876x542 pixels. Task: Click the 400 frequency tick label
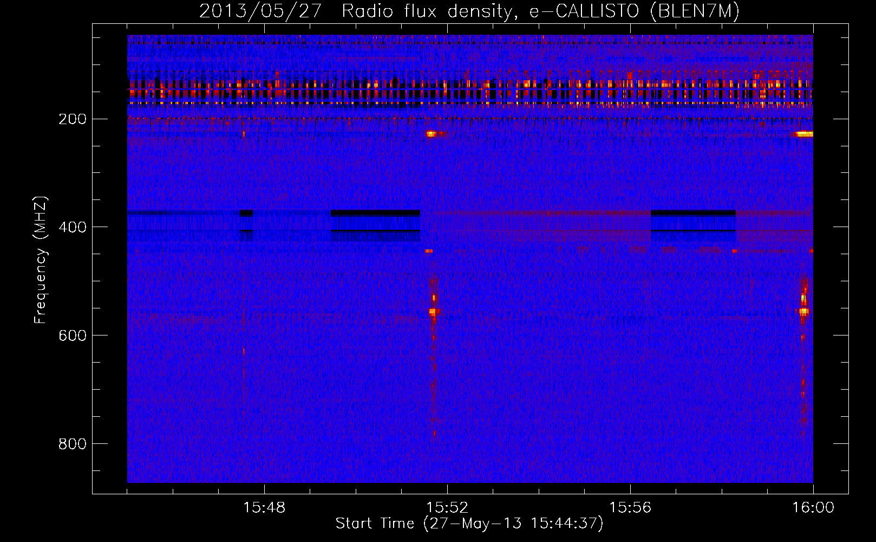(x=72, y=227)
